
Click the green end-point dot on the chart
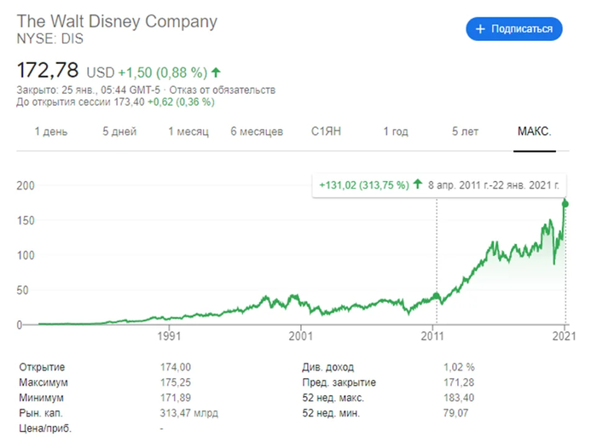click(x=565, y=203)
